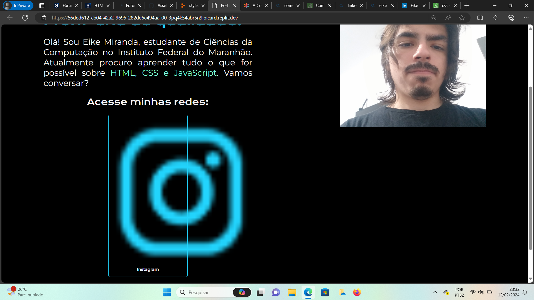Click the page vertical scrollbar thumb

coord(530,168)
